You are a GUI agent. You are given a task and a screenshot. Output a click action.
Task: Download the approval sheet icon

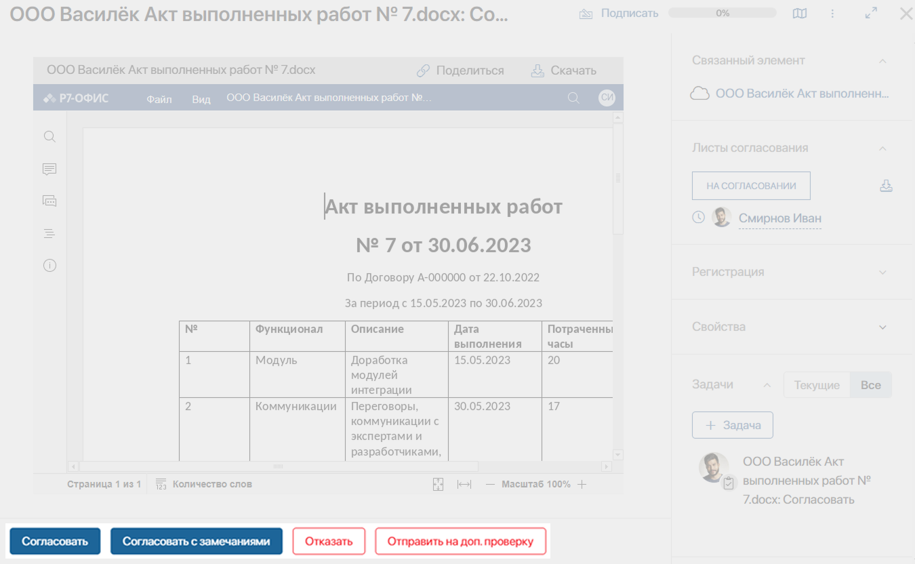(x=886, y=186)
